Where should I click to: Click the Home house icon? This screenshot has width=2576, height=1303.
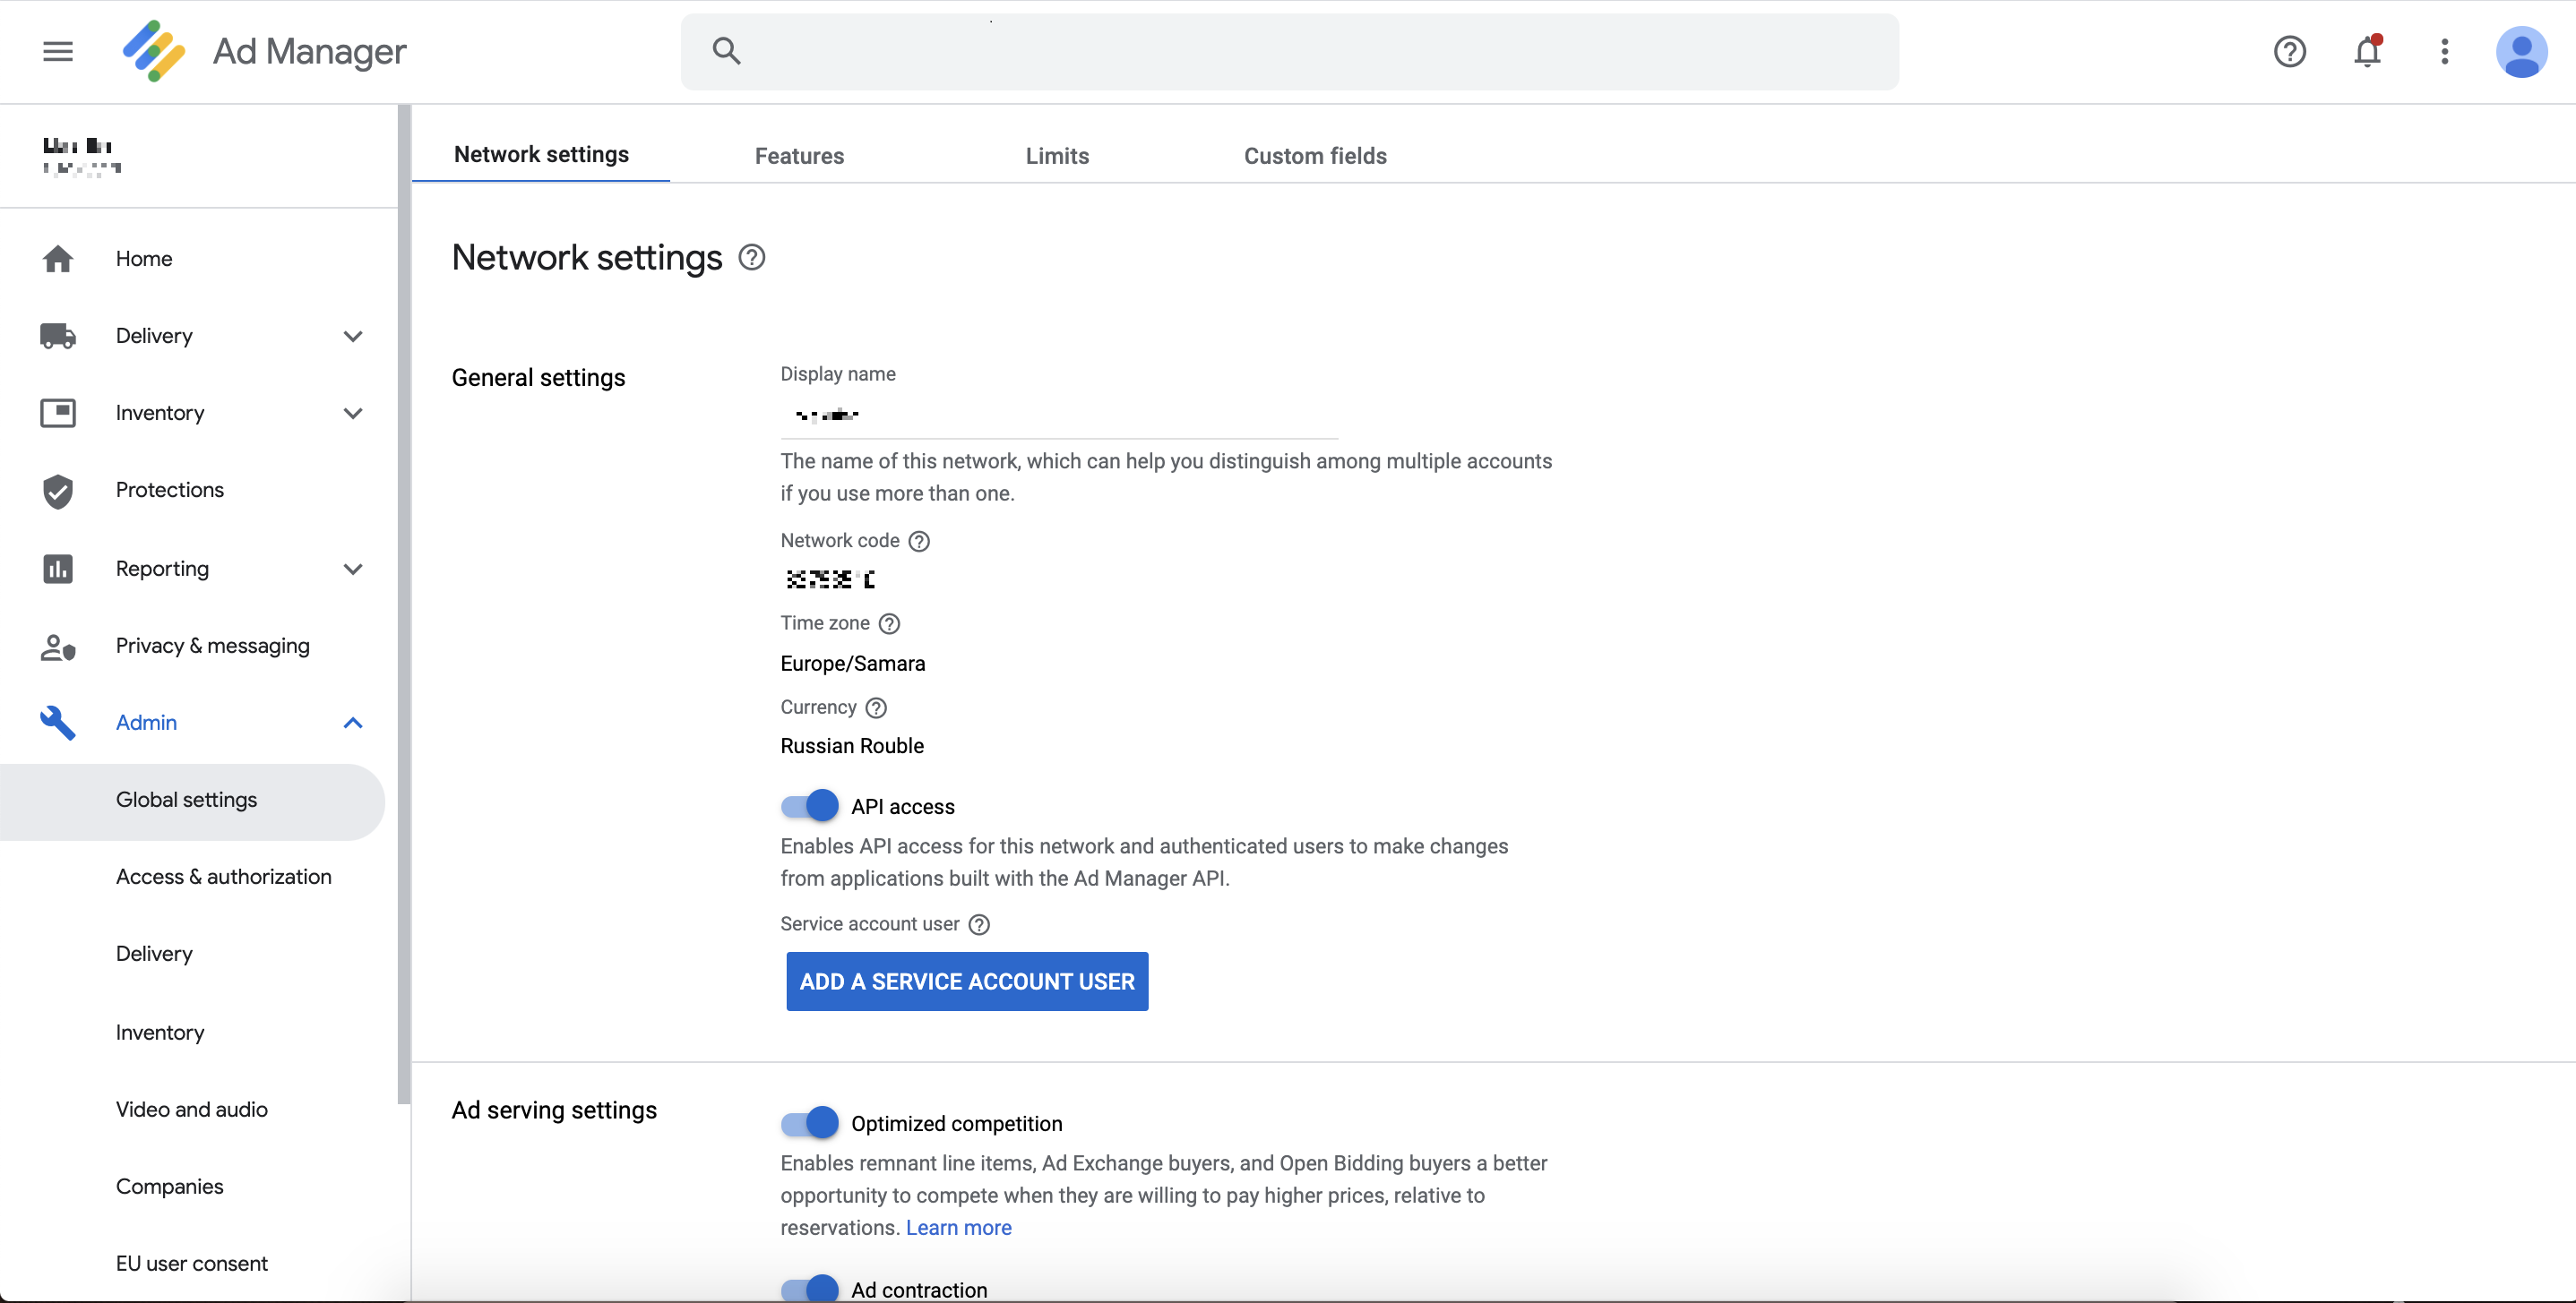tap(58, 259)
